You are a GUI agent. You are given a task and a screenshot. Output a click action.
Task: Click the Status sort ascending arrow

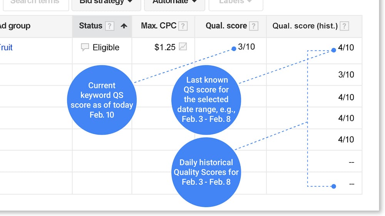[124, 26]
